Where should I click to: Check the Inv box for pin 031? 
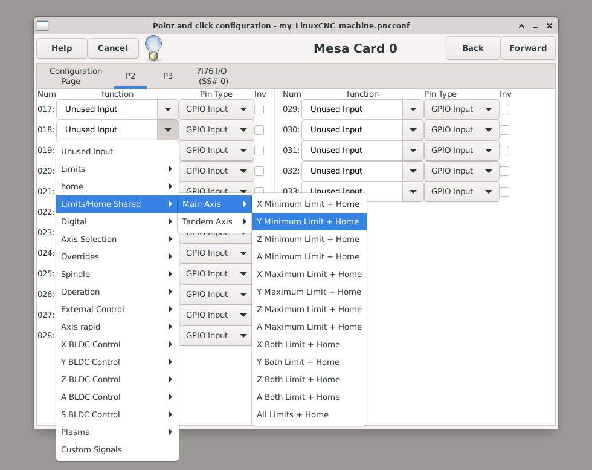(504, 151)
